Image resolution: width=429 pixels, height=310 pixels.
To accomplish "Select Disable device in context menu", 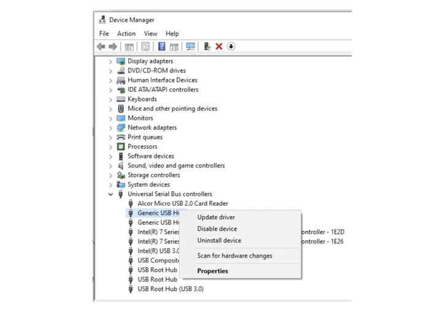I will pos(217,229).
